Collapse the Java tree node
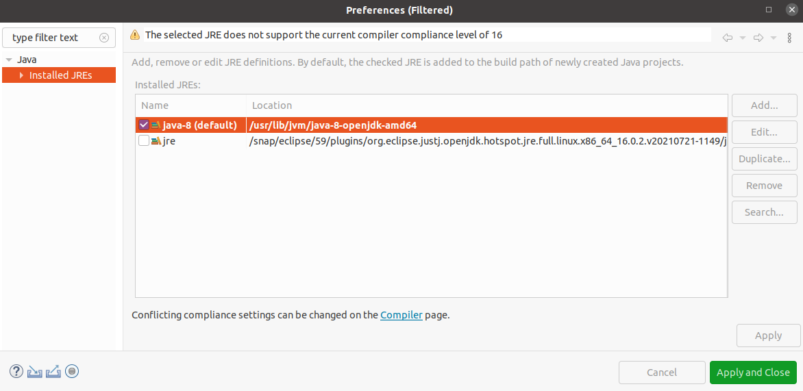The image size is (803, 391). [x=9, y=60]
